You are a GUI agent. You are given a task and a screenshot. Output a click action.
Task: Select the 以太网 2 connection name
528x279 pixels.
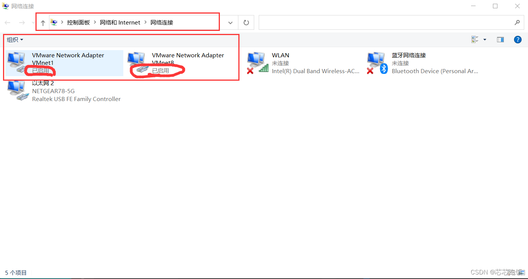43,83
